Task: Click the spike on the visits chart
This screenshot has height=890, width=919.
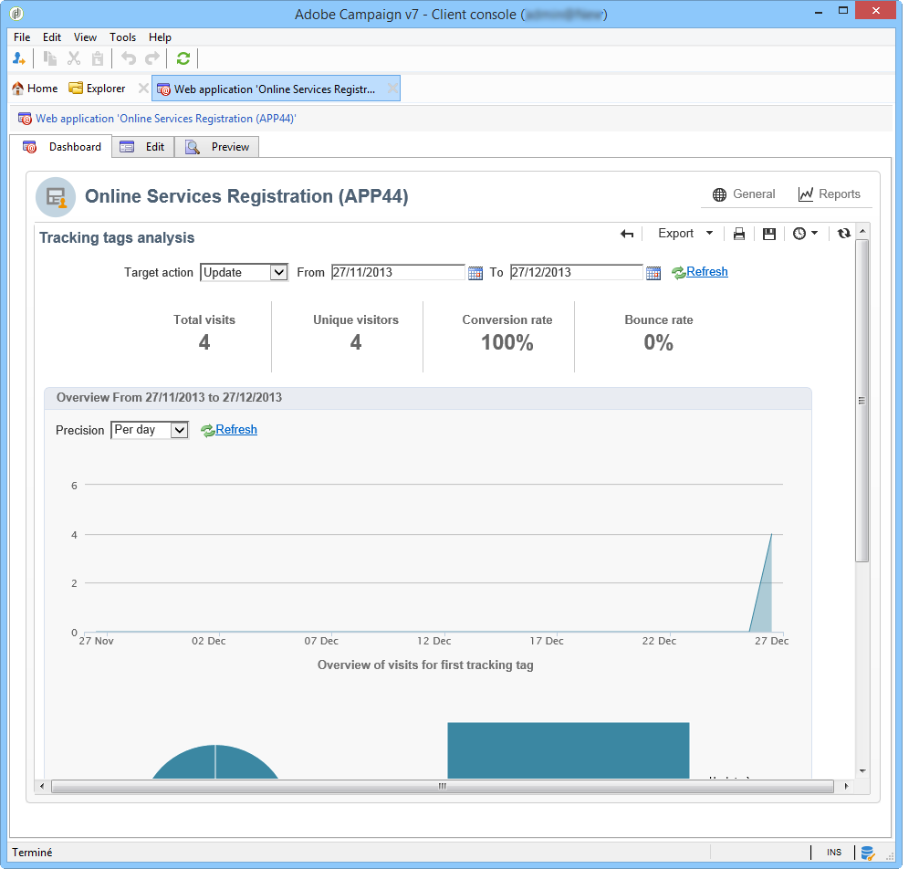Action: coord(765,592)
